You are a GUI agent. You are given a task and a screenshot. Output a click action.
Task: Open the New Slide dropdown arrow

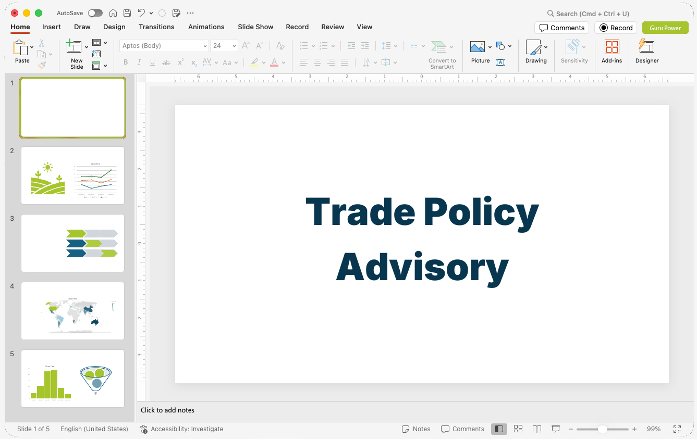click(87, 47)
